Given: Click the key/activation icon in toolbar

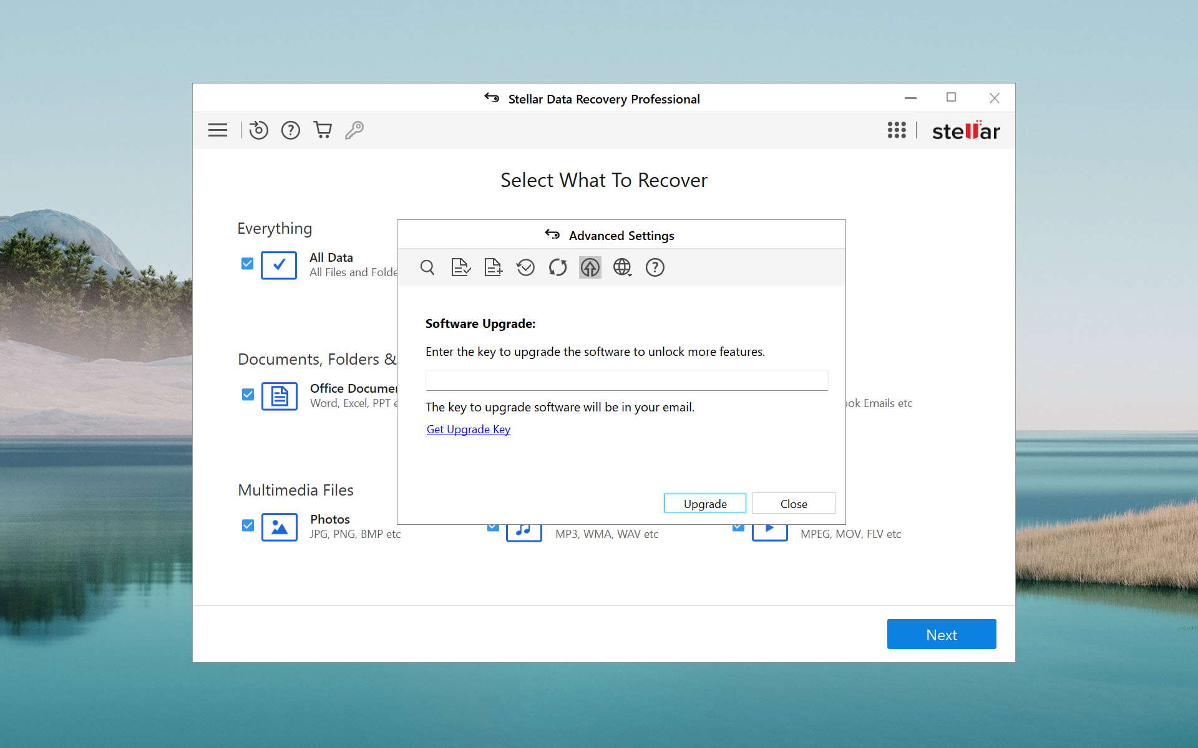Looking at the screenshot, I should [354, 131].
